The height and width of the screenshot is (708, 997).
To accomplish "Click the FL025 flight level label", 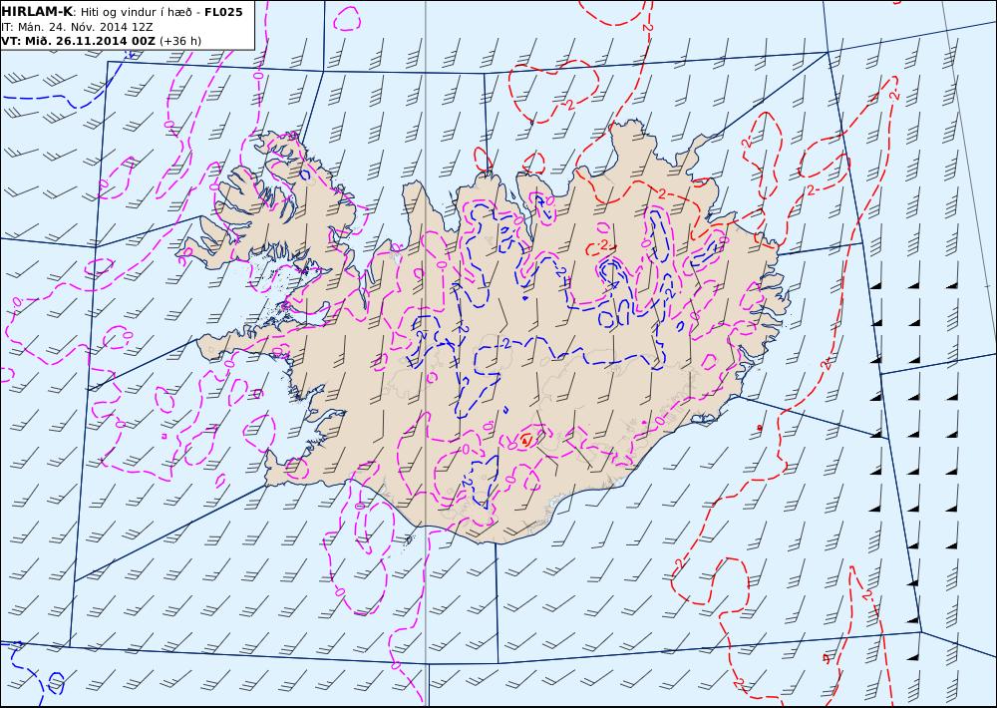I will [223, 12].
